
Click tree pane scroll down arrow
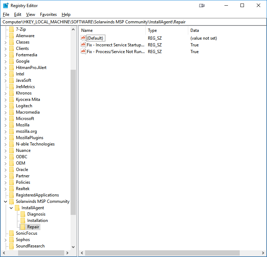tap(73, 247)
